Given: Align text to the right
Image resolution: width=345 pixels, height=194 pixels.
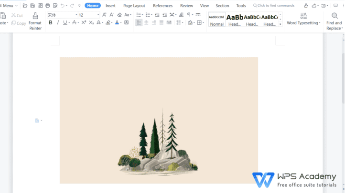Looking at the screenshot, I should pyautogui.click(x=154, y=22).
